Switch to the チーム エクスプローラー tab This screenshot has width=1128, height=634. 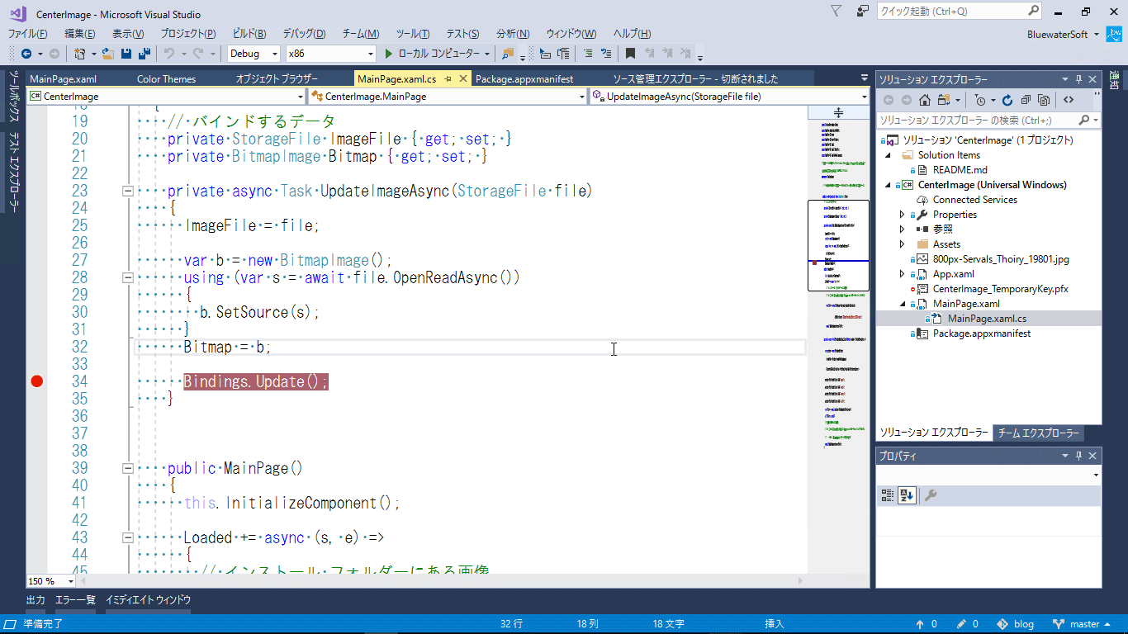coord(1038,433)
